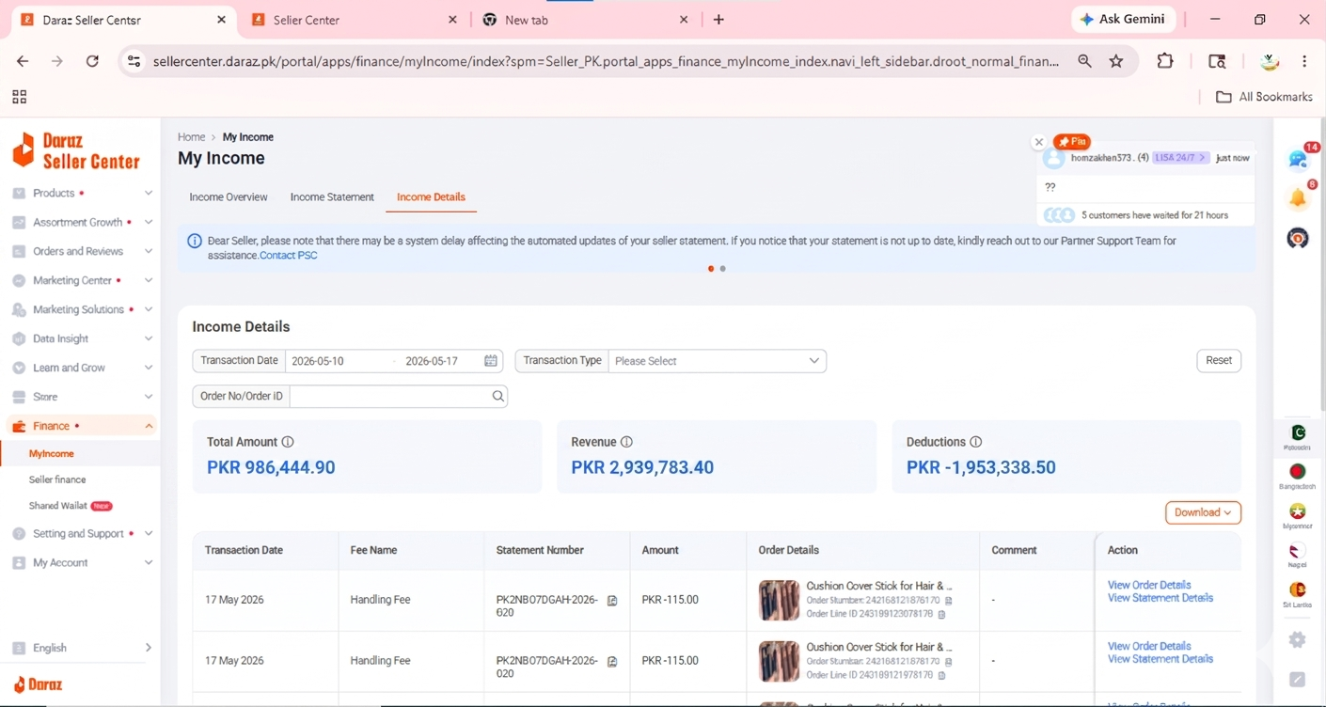
Task: Switch to the New tab browser tab
Action: [x=585, y=20]
